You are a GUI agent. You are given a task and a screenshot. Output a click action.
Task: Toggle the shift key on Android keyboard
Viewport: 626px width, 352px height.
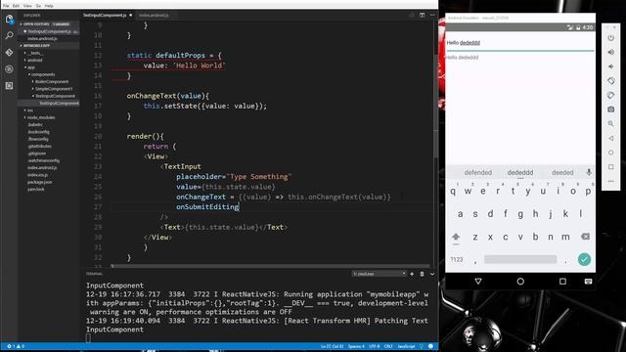tap(456, 237)
